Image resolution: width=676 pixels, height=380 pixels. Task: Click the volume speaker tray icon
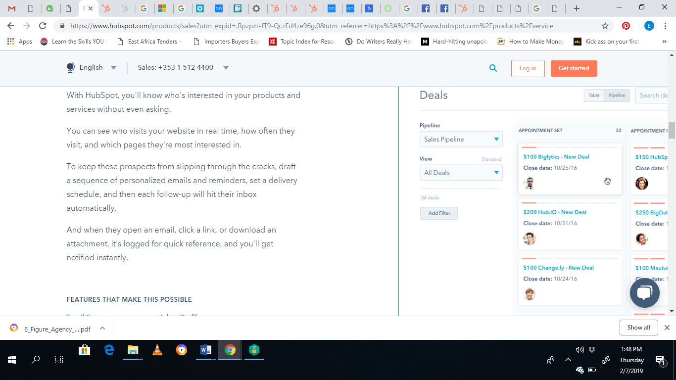[x=580, y=350]
